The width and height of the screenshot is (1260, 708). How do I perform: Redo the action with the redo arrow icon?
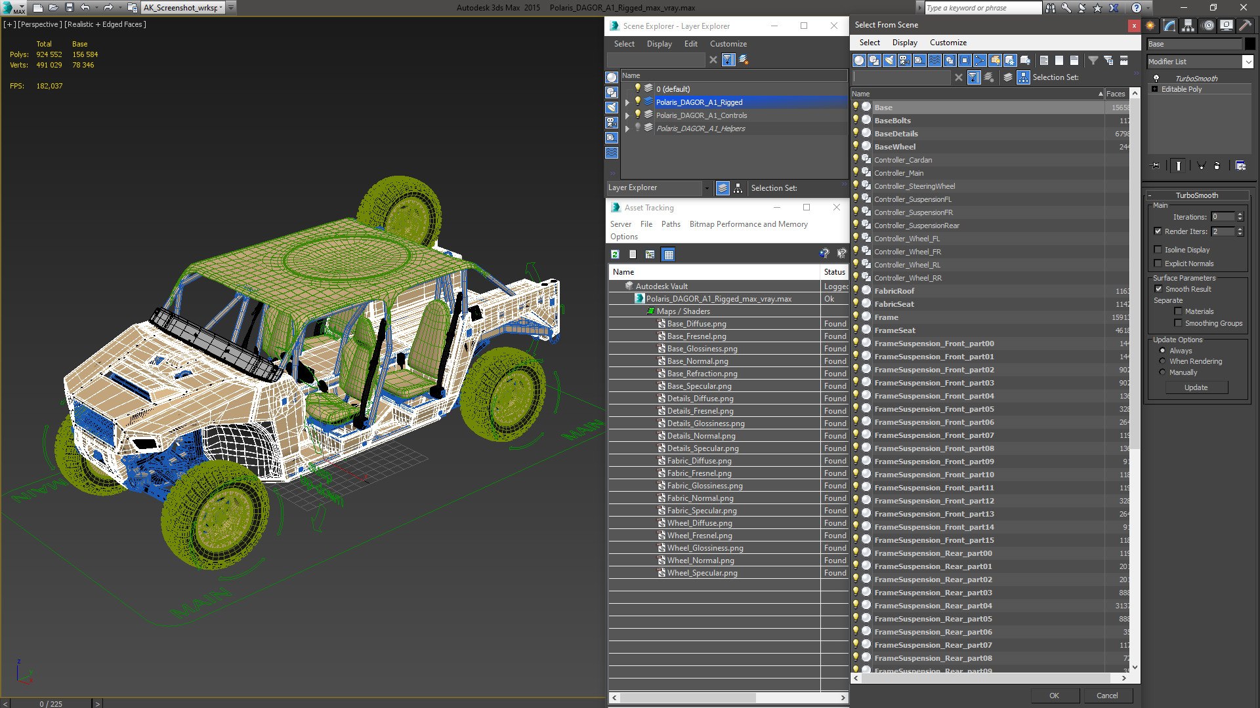[x=108, y=8]
